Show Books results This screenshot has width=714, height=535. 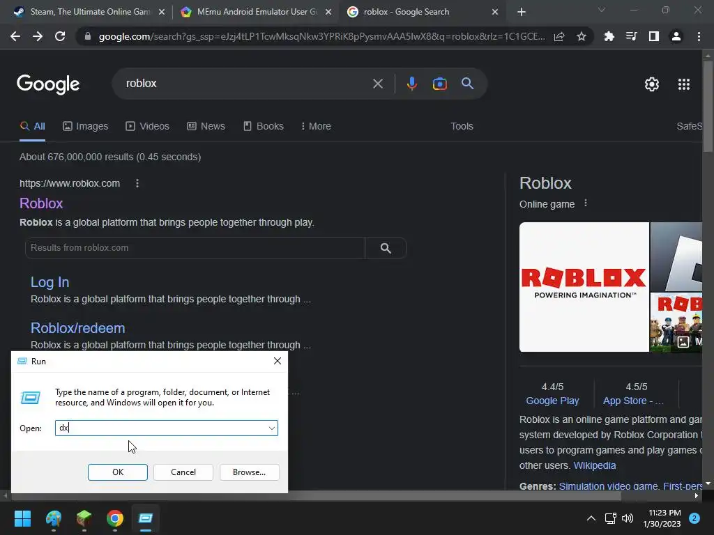coord(263,127)
